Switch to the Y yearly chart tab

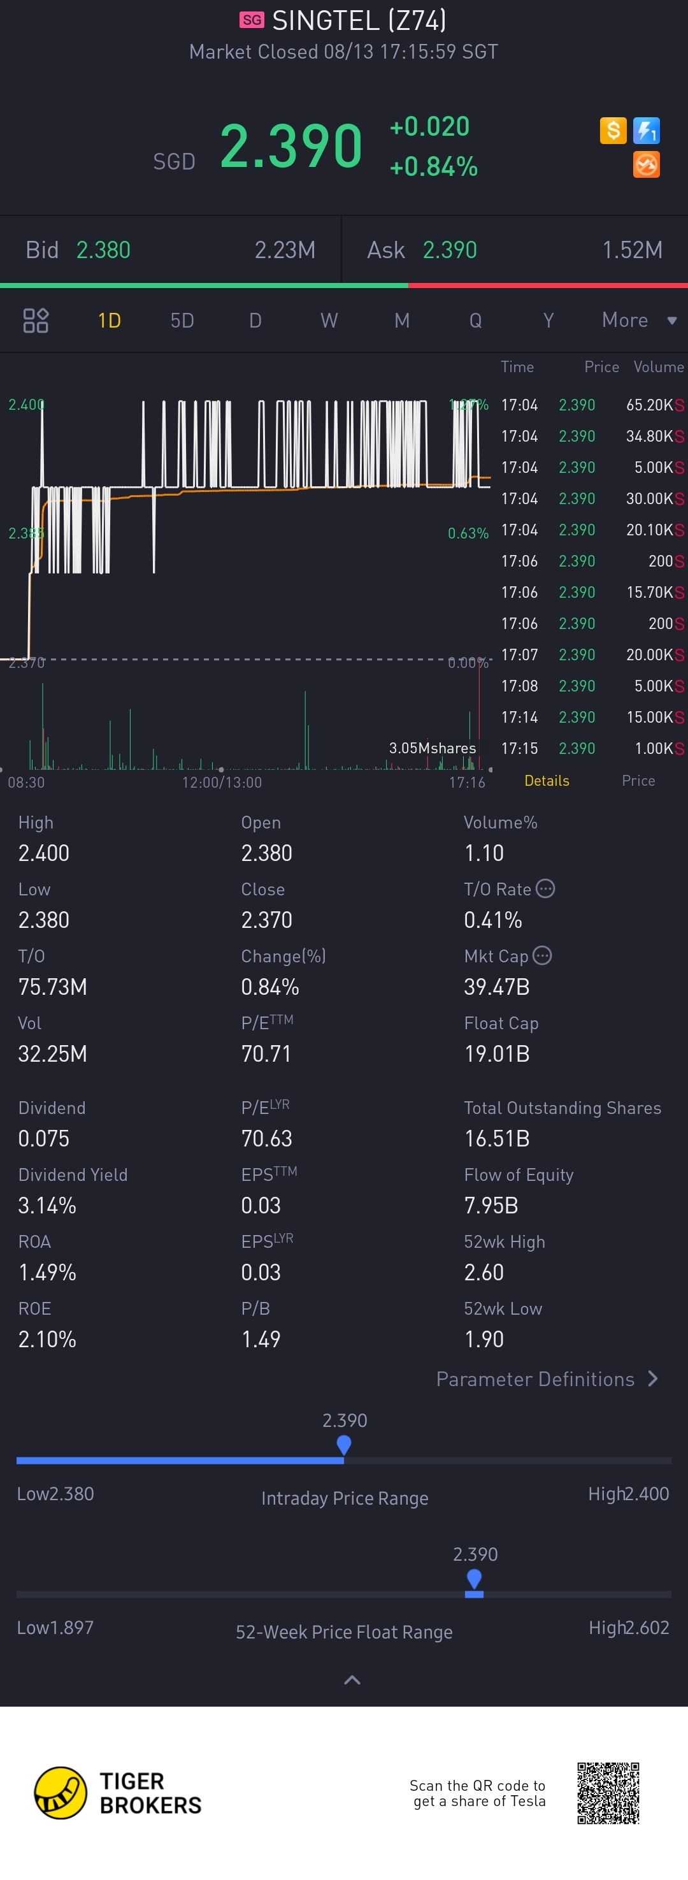548,321
